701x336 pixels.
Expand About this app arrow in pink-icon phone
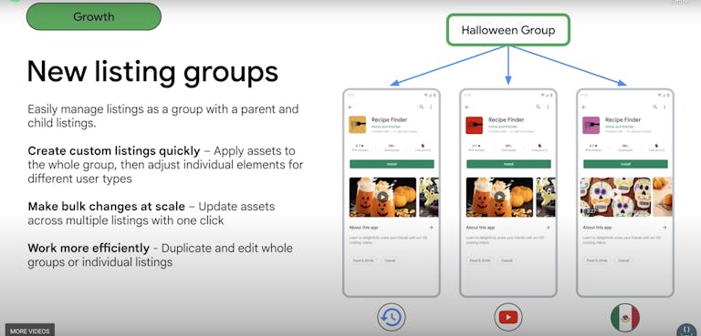[664, 228]
